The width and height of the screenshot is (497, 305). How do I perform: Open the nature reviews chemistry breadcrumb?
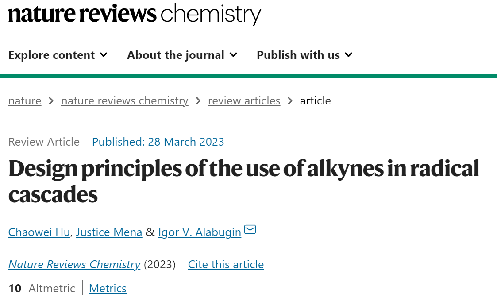(124, 101)
